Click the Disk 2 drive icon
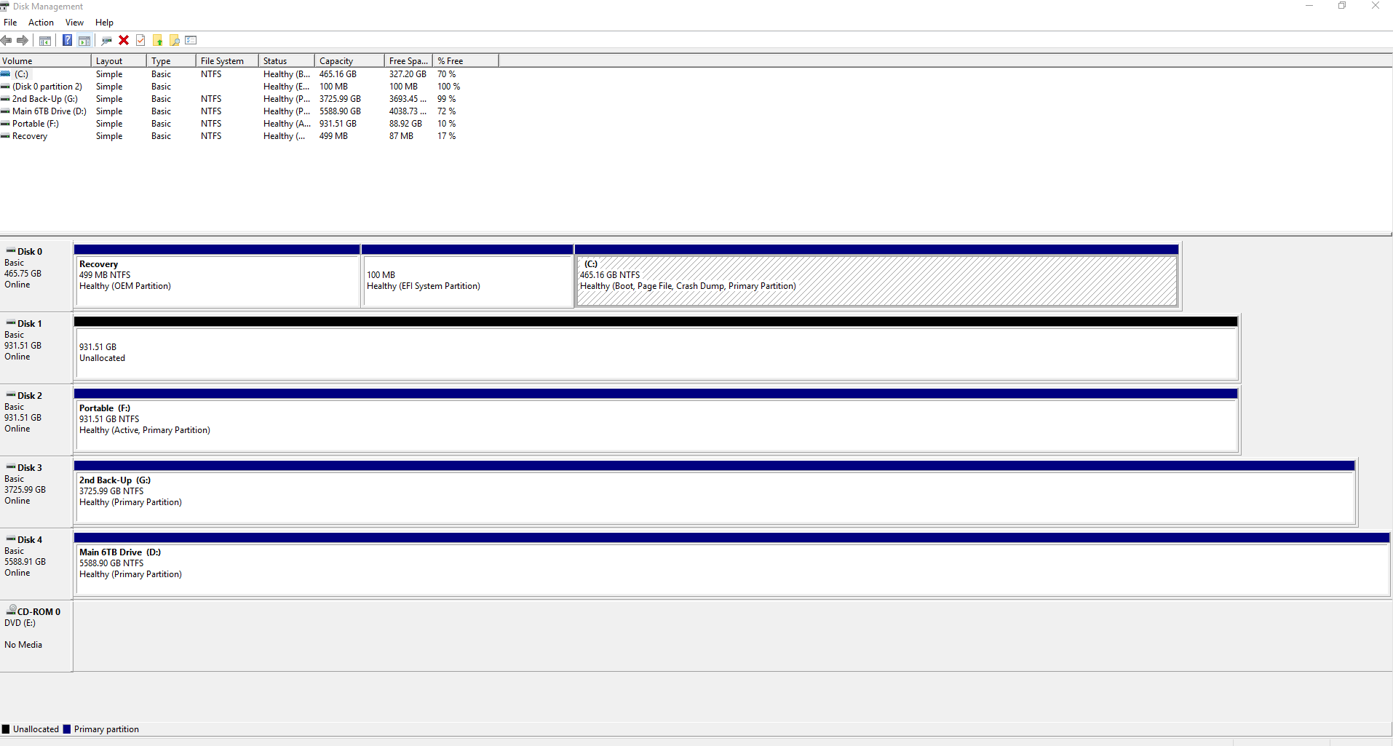 click(11, 395)
